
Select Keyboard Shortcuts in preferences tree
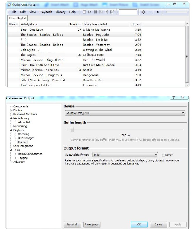[25, 114]
